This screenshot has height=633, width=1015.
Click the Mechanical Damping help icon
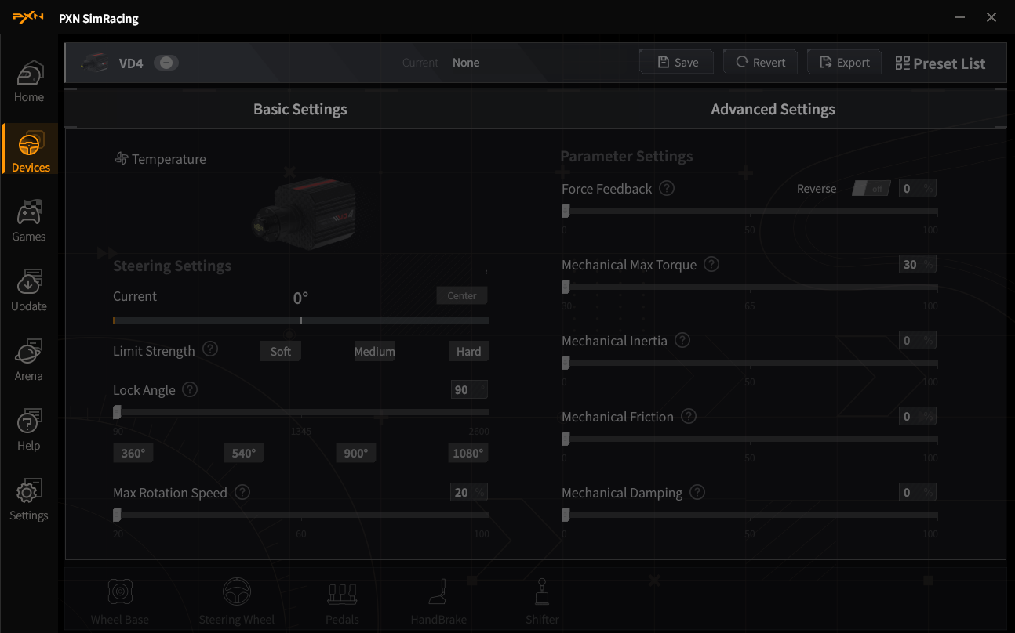click(x=697, y=492)
